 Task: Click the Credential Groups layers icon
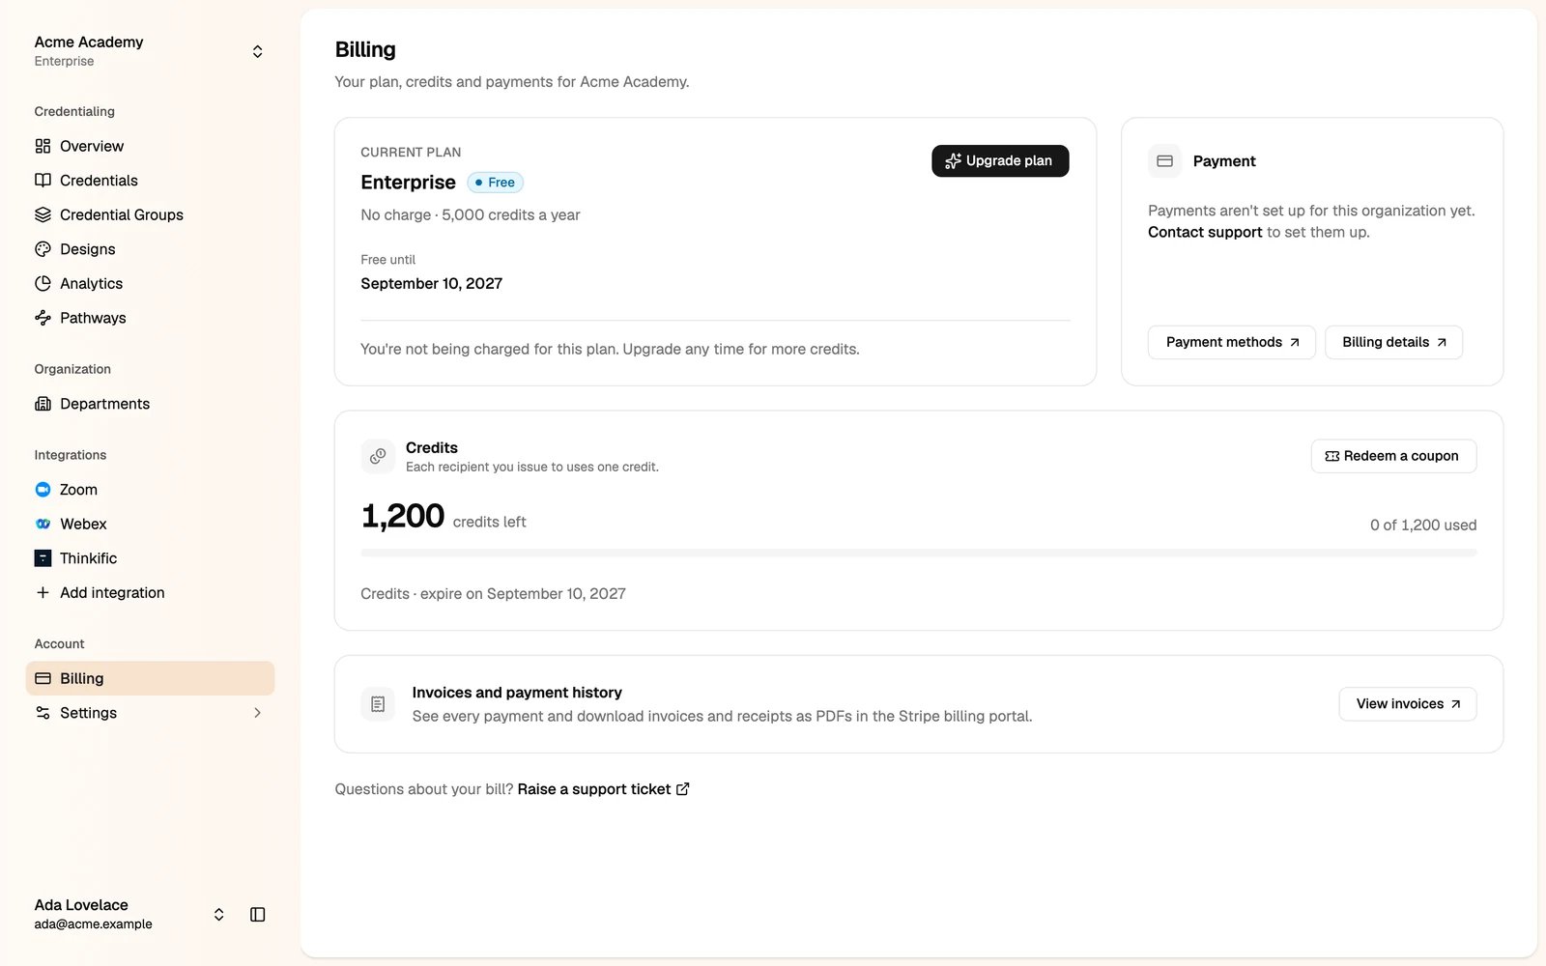coord(43,214)
